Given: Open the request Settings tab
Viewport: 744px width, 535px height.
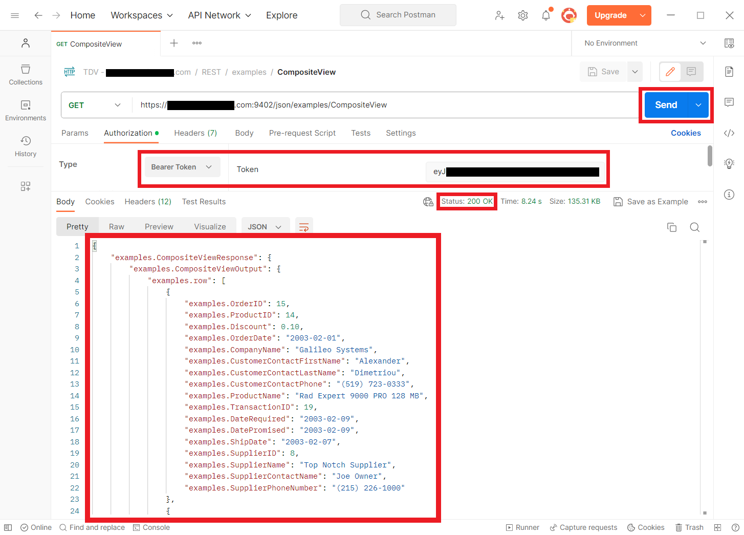Looking at the screenshot, I should point(401,133).
